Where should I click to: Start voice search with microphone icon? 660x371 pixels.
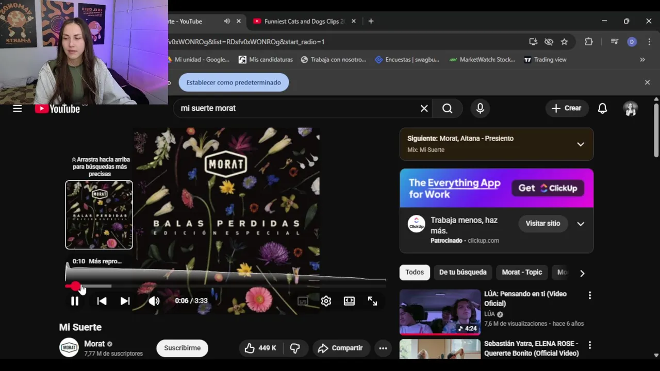click(480, 108)
